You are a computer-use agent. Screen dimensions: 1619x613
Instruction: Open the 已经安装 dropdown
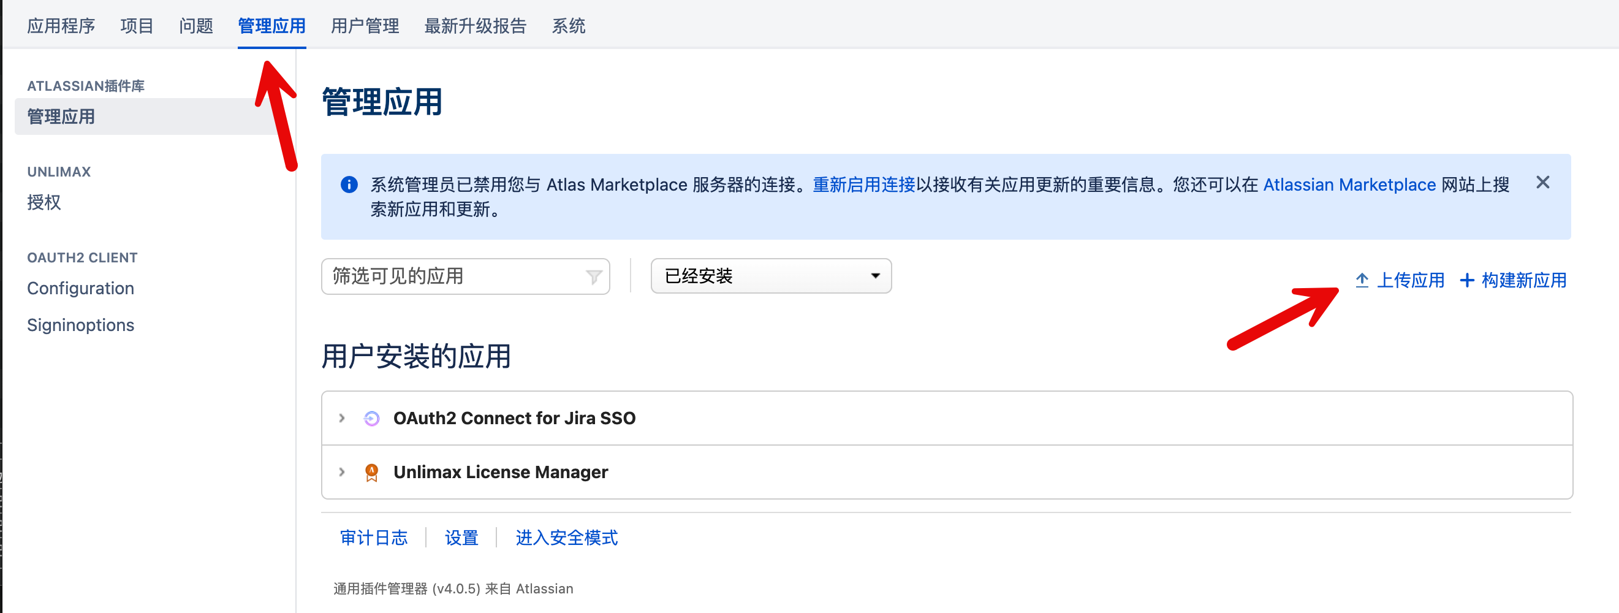tap(770, 276)
